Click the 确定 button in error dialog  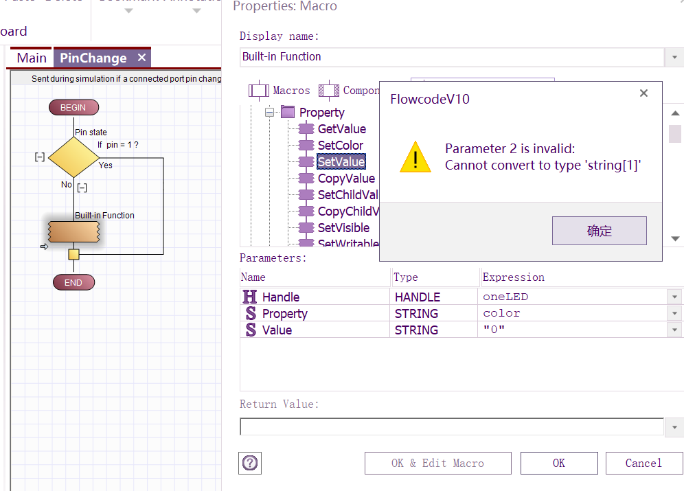[600, 231]
